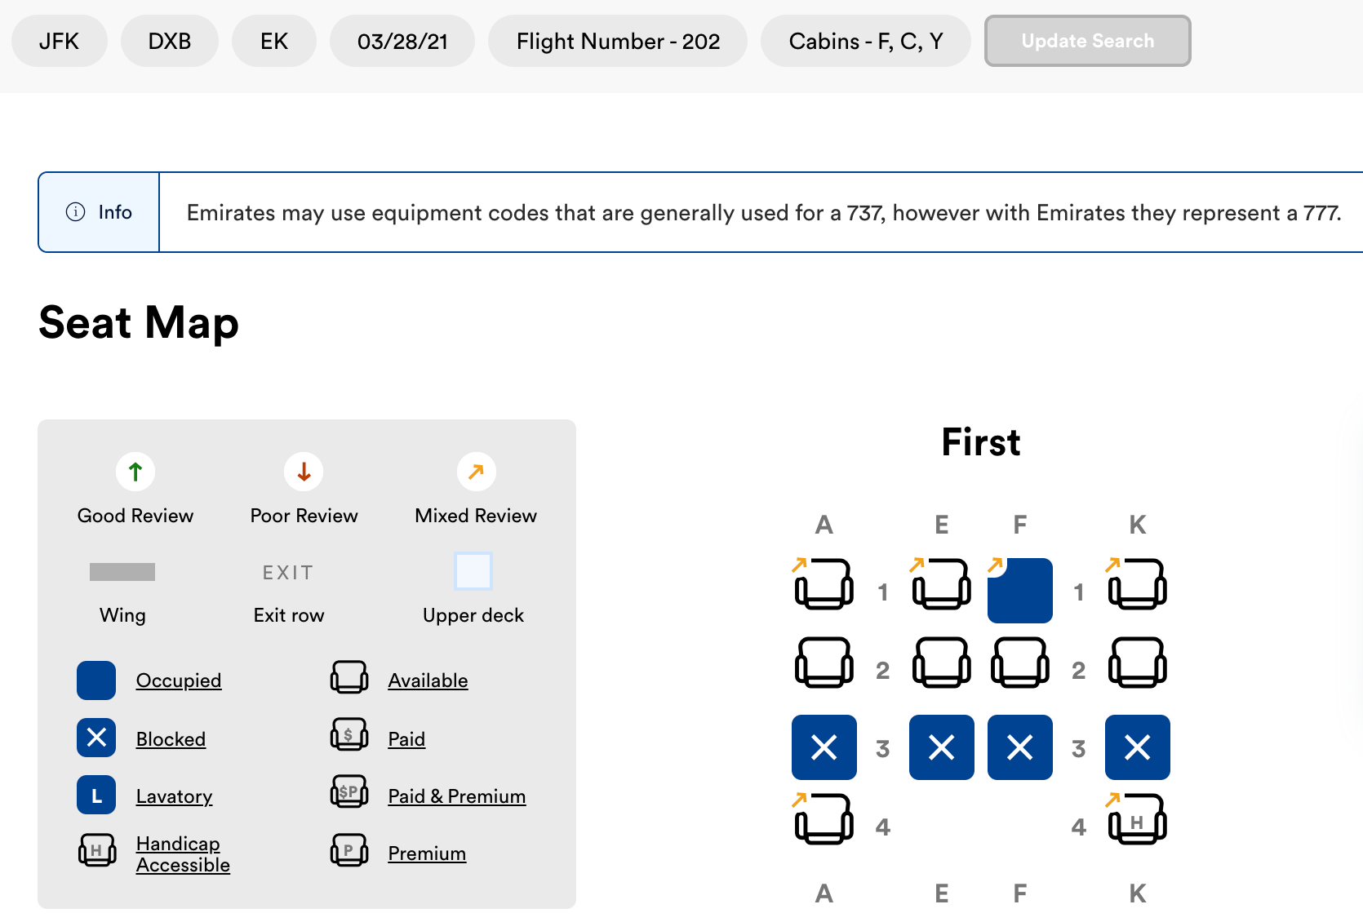The image size is (1363, 922).
Task: Select available seat 1K in First
Action: pyautogui.click(x=1137, y=584)
